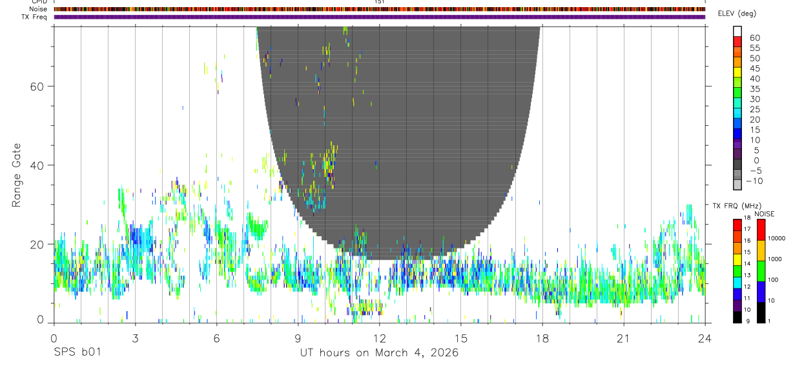Click the '50' label on the ELEV colorbar

754,58
